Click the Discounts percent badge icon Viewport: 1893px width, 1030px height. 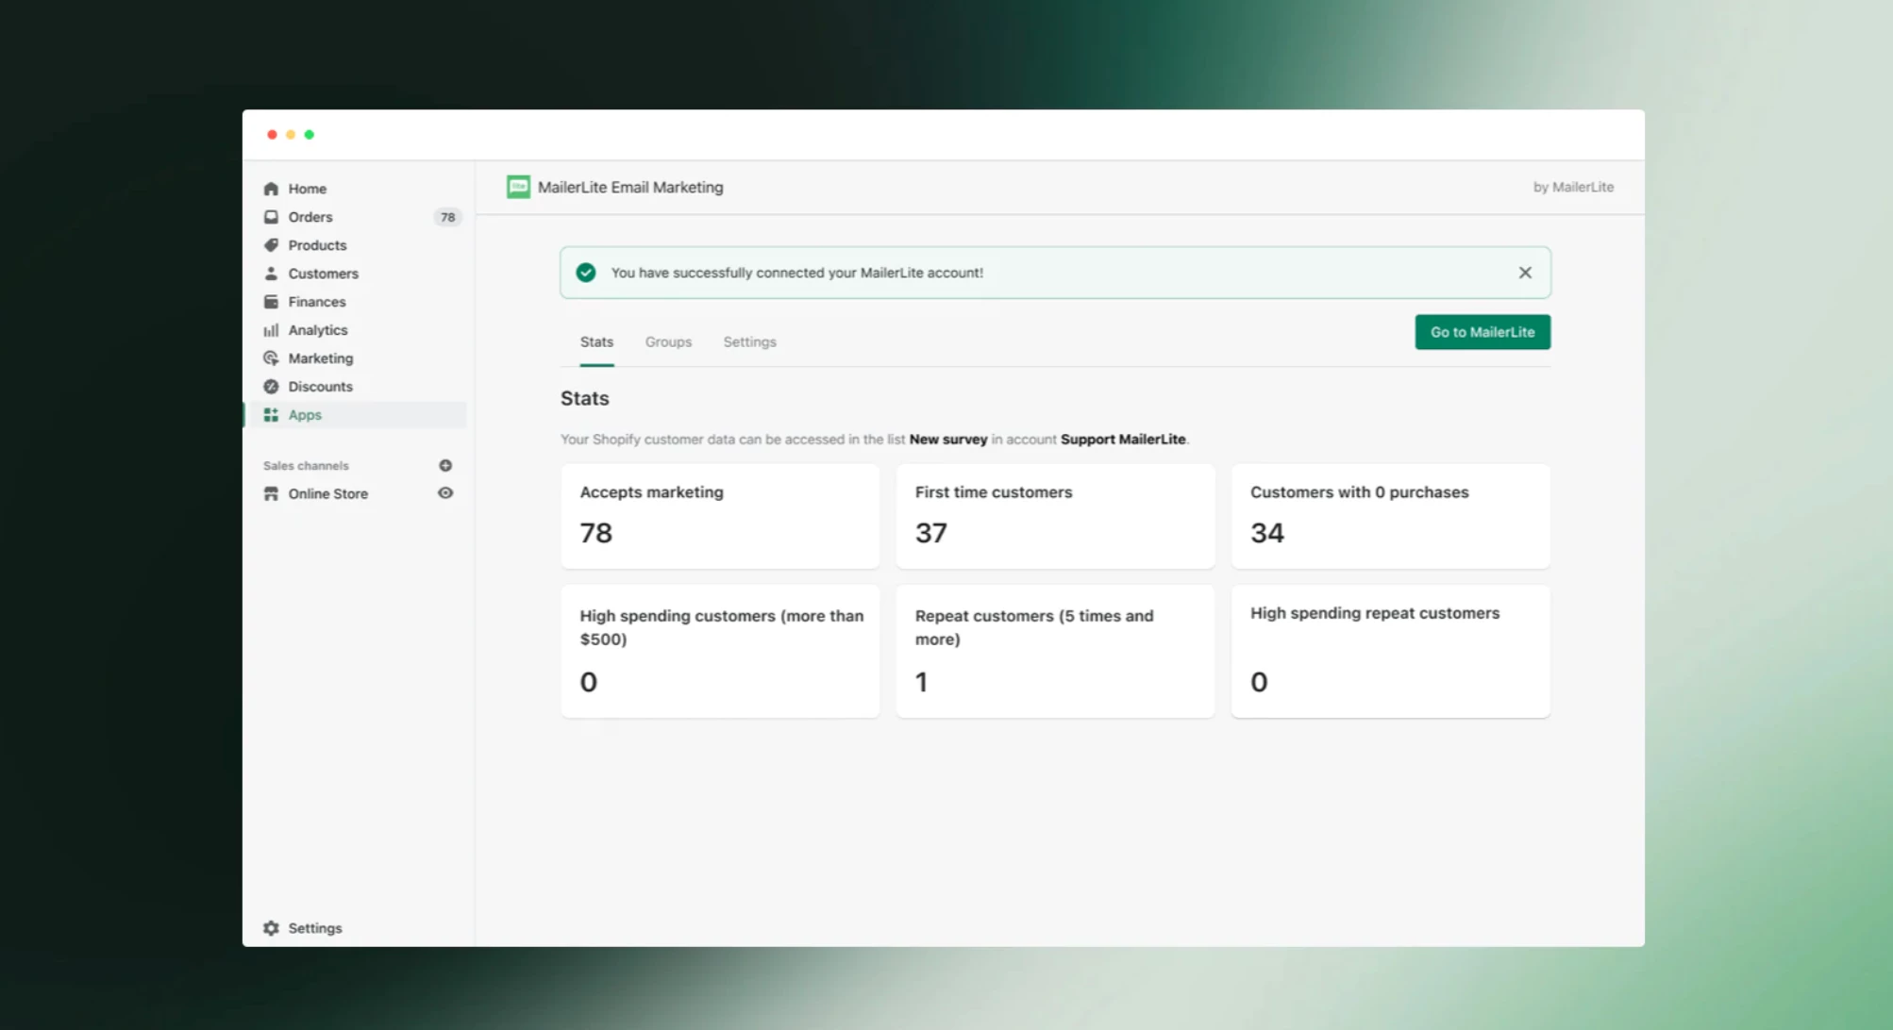click(x=271, y=387)
